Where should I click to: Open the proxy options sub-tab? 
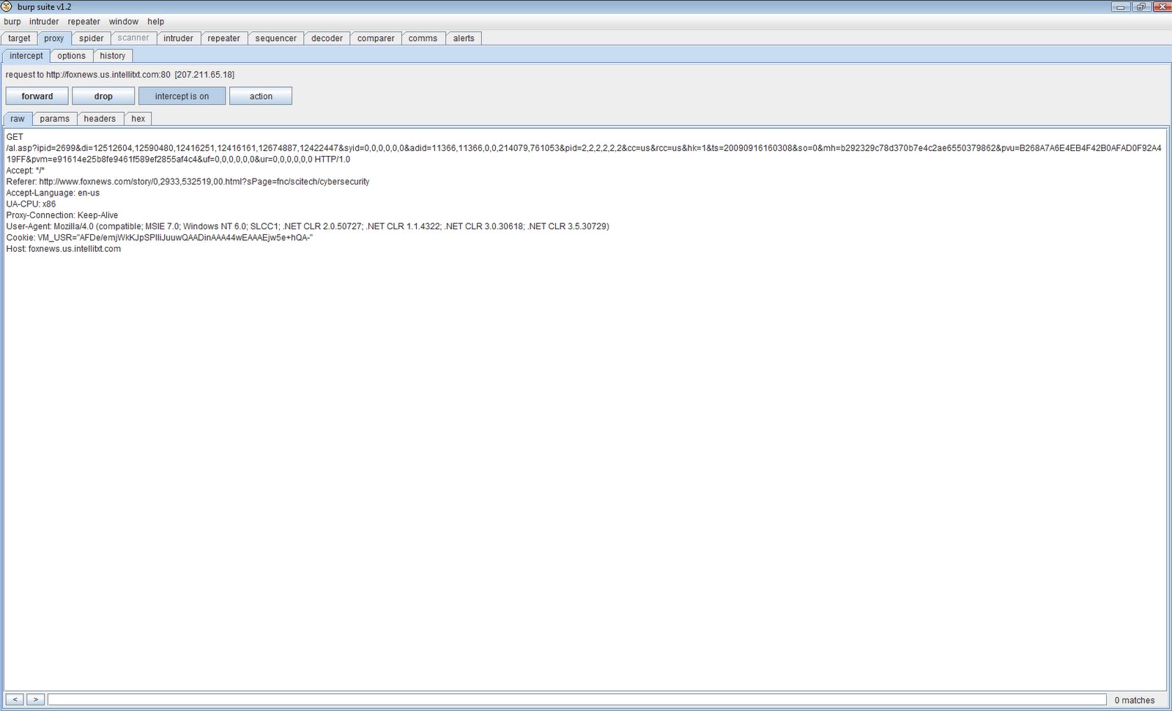pos(72,56)
